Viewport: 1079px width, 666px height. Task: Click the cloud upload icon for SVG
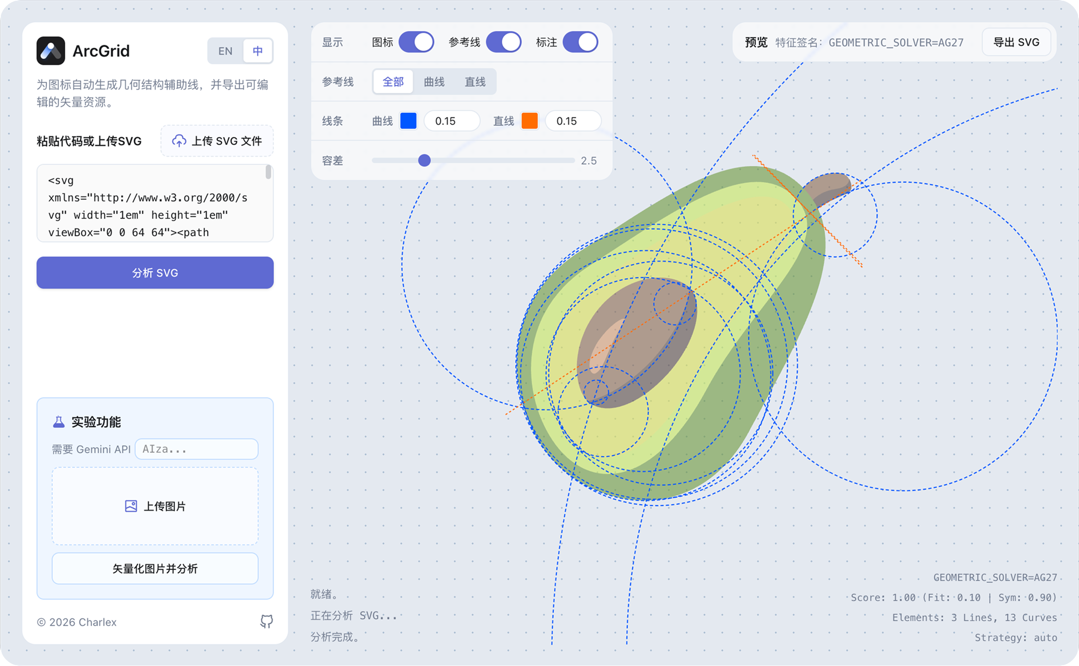click(179, 141)
